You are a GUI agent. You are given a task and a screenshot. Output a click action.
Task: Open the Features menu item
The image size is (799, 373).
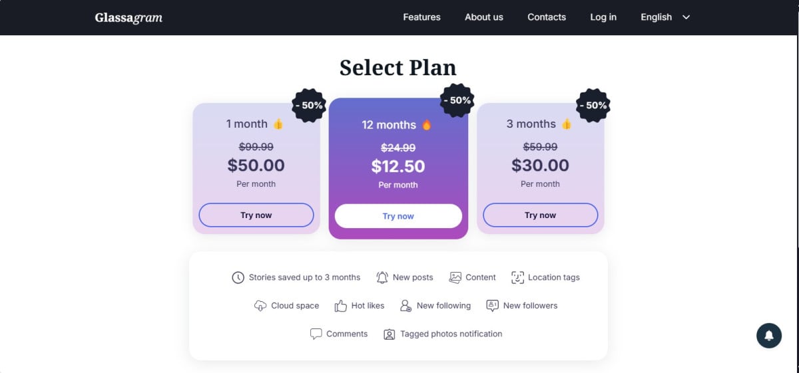(421, 17)
